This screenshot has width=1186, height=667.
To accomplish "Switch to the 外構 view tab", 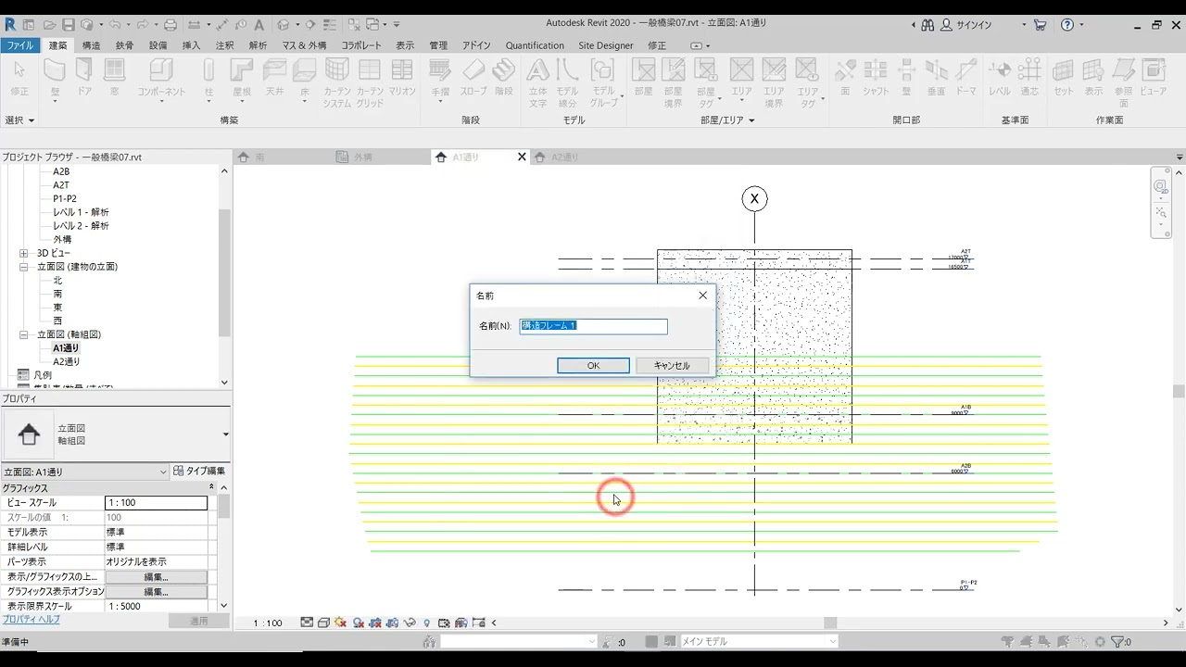I will [x=362, y=157].
